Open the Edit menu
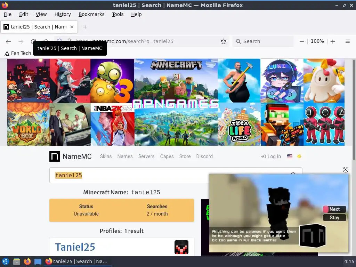Viewport: 356px width, 267px height. click(24, 14)
